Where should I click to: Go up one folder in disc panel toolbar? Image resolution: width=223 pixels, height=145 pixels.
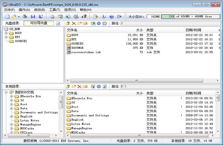[x=68, y=23]
